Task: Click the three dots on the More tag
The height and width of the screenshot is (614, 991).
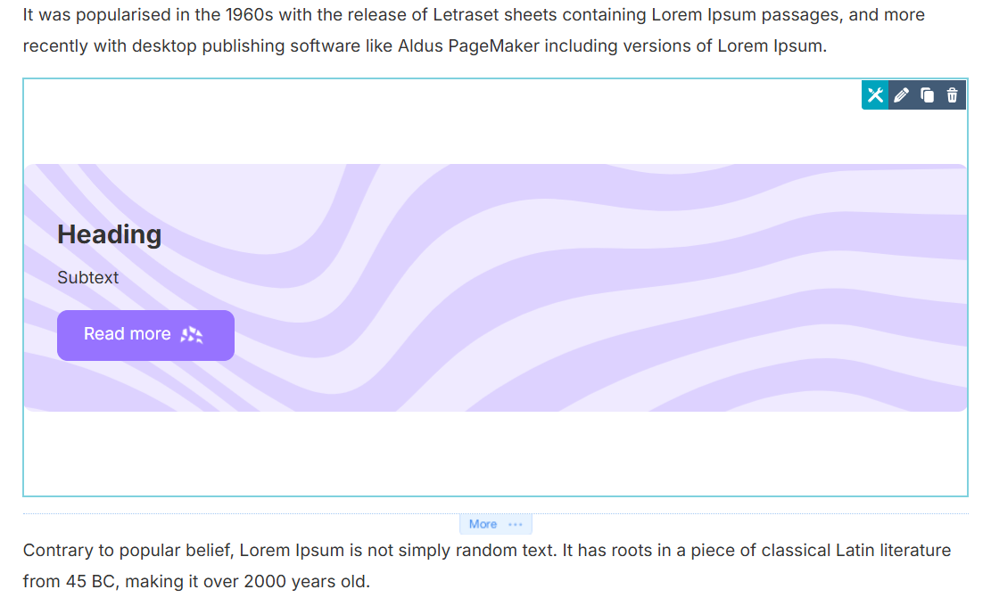Action: [x=516, y=524]
